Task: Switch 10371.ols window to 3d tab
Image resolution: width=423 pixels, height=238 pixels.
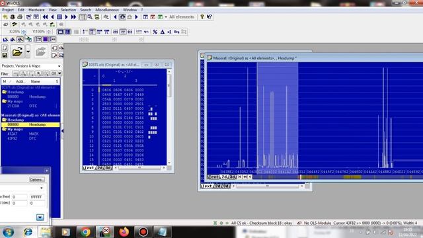Action: point(108,168)
